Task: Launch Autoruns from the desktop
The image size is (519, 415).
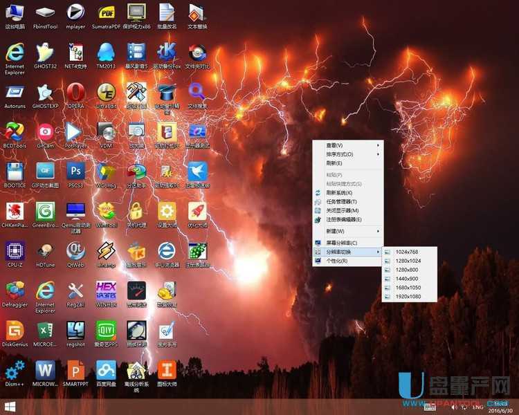Action: [x=15, y=96]
